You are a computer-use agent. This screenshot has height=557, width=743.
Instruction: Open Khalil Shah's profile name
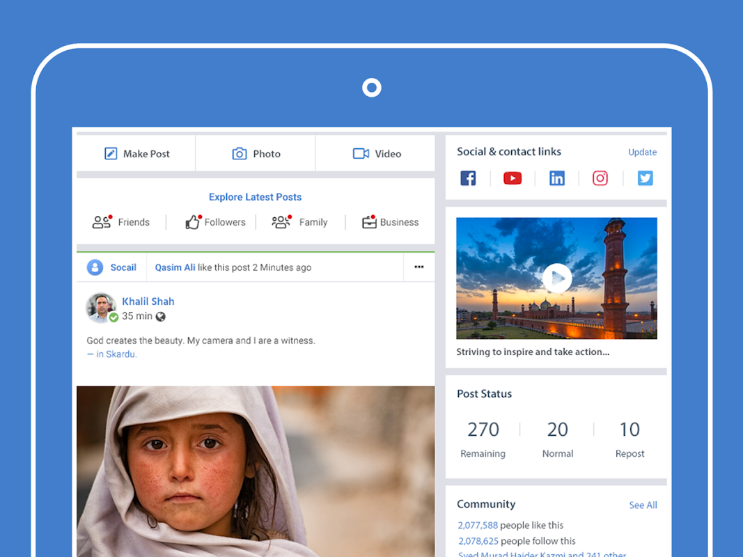click(x=148, y=301)
